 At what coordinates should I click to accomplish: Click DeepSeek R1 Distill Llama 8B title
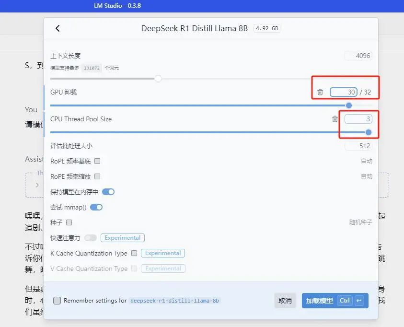195,28
